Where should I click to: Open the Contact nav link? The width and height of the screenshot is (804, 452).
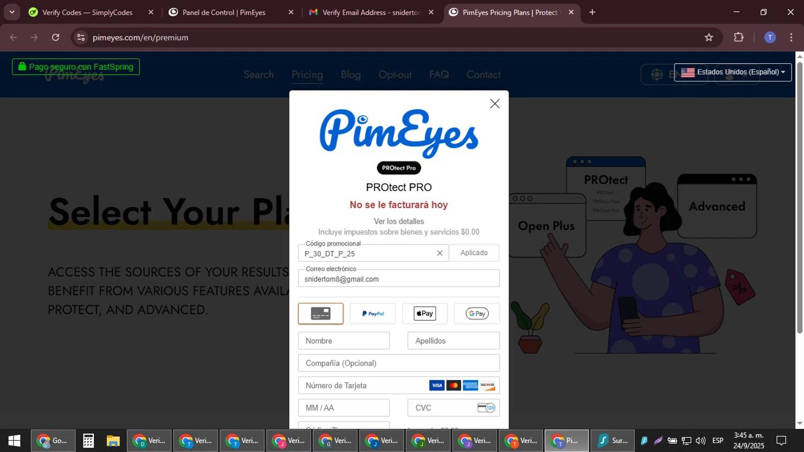[x=483, y=75]
